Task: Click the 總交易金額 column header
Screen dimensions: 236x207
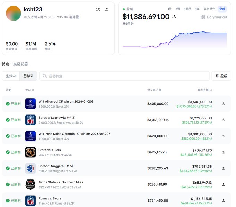Action: [154, 90]
